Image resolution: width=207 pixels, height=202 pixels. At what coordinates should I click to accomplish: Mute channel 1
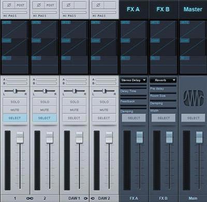coord(15,110)
